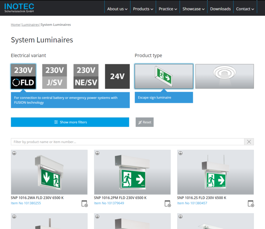Choose the ceiling spot luminaire product type
The image size is (265, 229).
tap(224, 76)
